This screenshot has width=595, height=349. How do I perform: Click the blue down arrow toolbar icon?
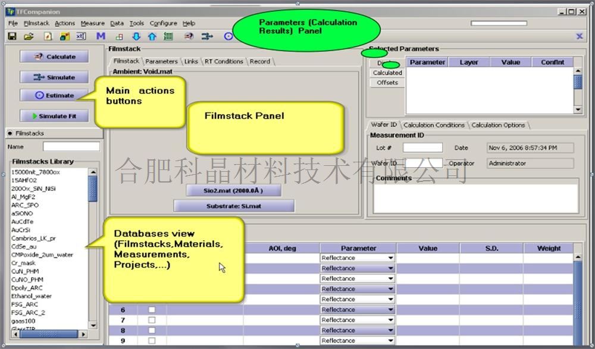[136, 36]
